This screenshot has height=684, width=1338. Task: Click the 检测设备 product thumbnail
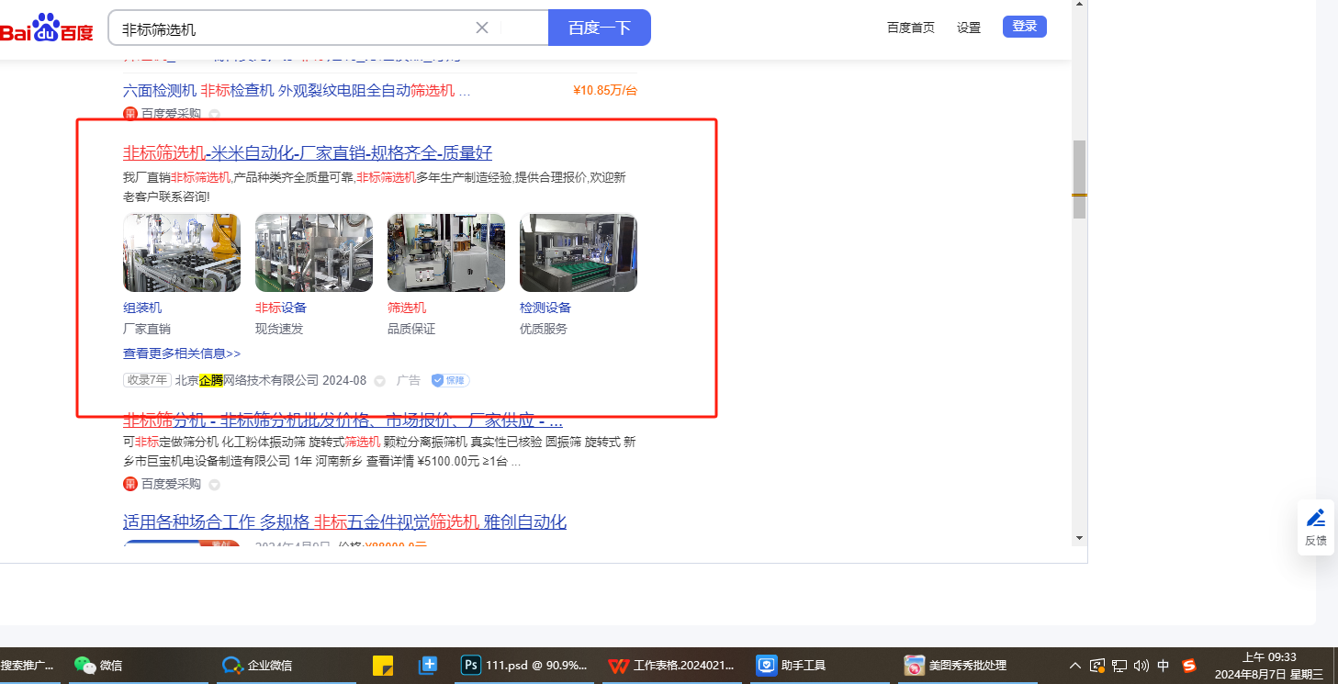click(x=579, y=252)
